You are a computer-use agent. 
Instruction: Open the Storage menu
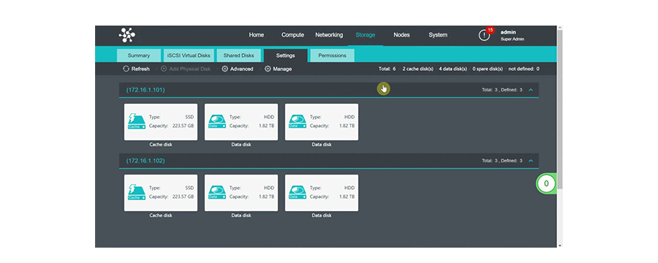click(x=365, y=35)
